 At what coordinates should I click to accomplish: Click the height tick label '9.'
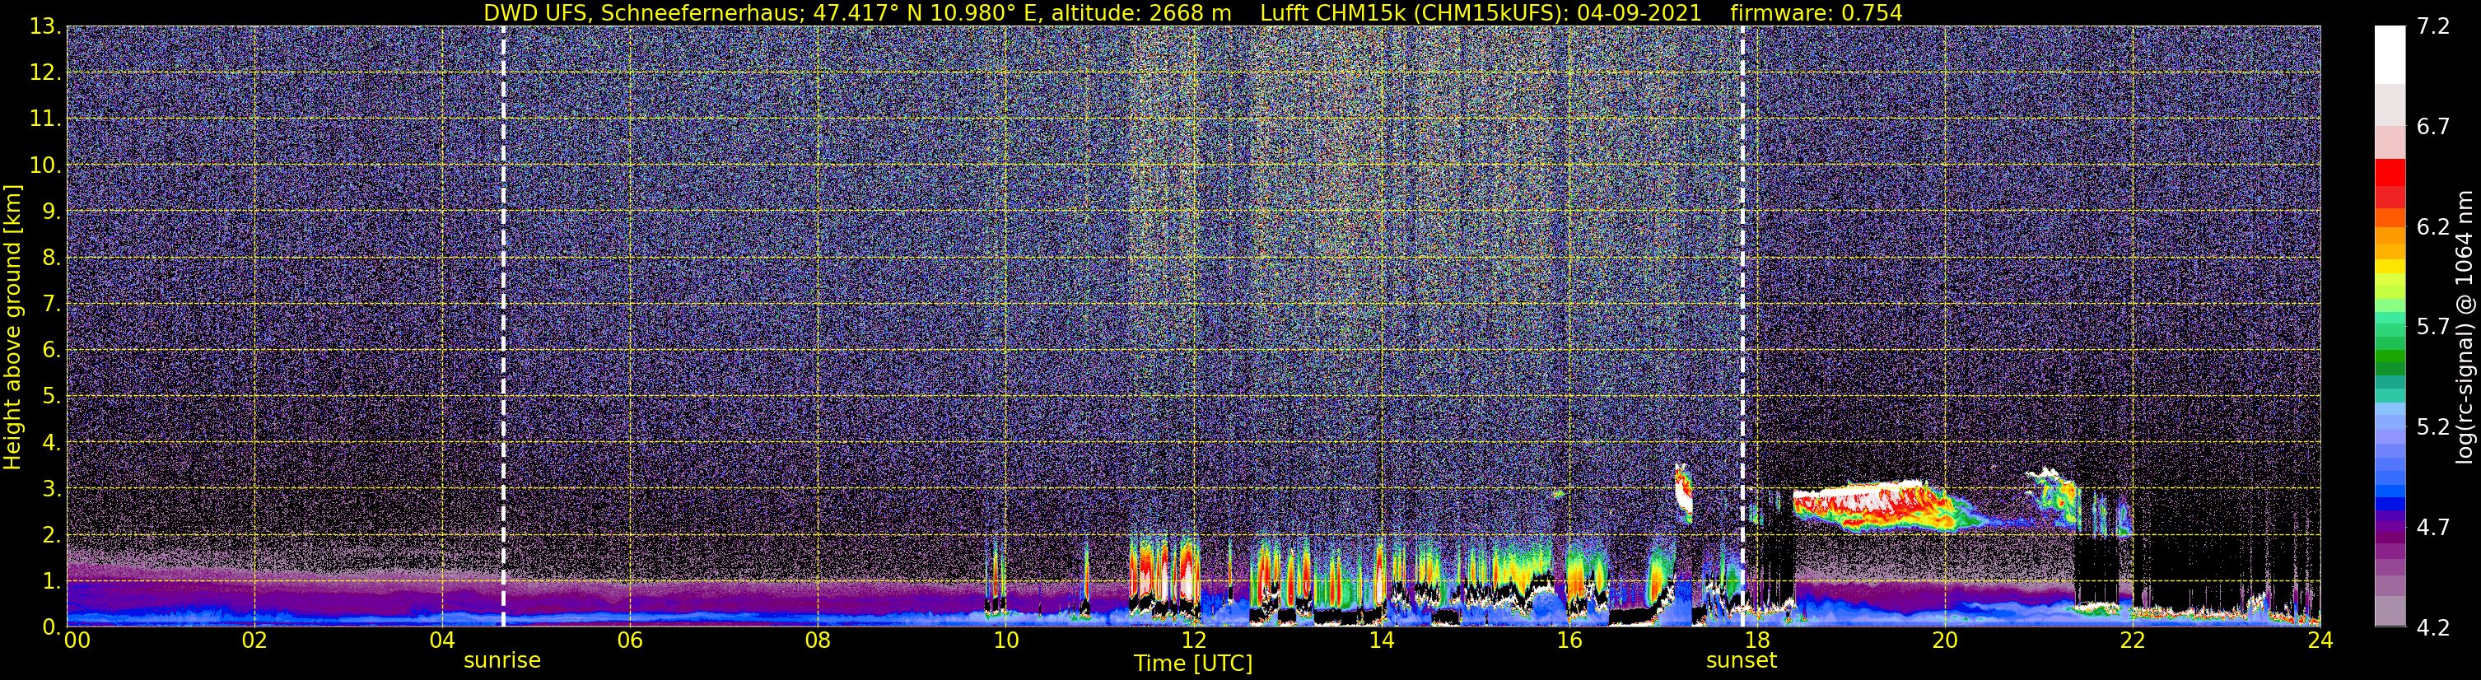pyautogui.click(x=52, y=211)
